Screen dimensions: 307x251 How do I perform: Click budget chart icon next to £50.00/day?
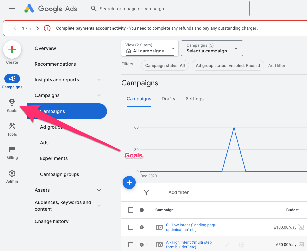[301, 244]
